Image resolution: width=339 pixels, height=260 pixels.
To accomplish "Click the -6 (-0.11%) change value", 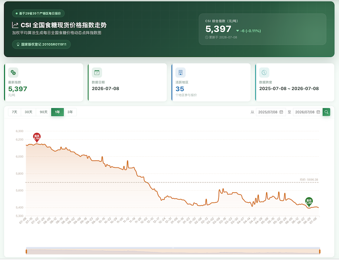I will click(251, 31).
